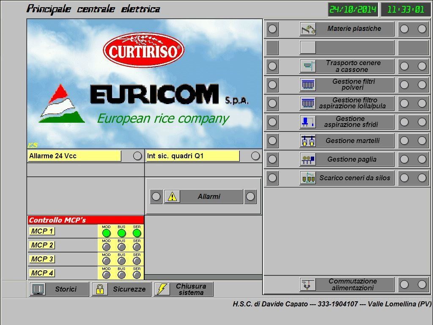Click the Gestione paglia icon

[308, 159]
